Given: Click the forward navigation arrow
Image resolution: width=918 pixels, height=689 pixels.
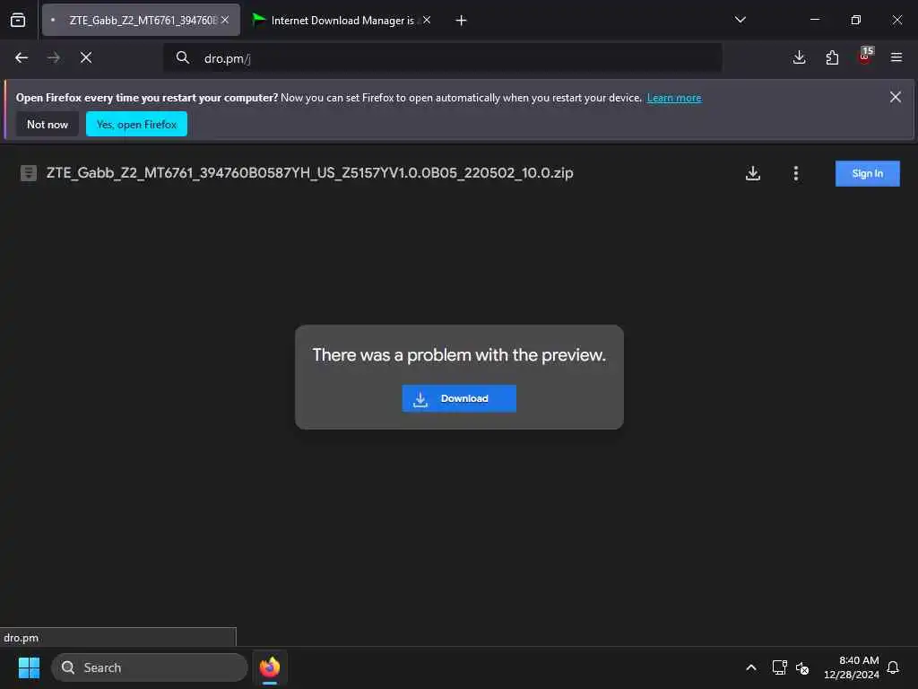Looking at the screenshot, I should coord(54,57).
